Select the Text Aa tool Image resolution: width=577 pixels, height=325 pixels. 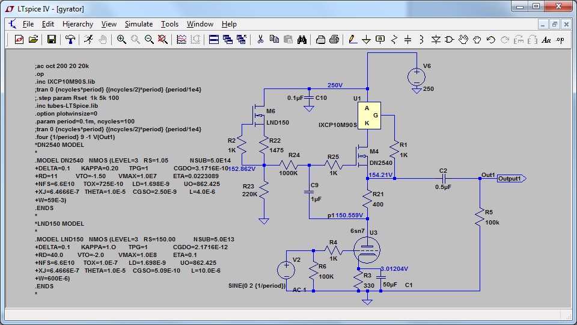546,40
